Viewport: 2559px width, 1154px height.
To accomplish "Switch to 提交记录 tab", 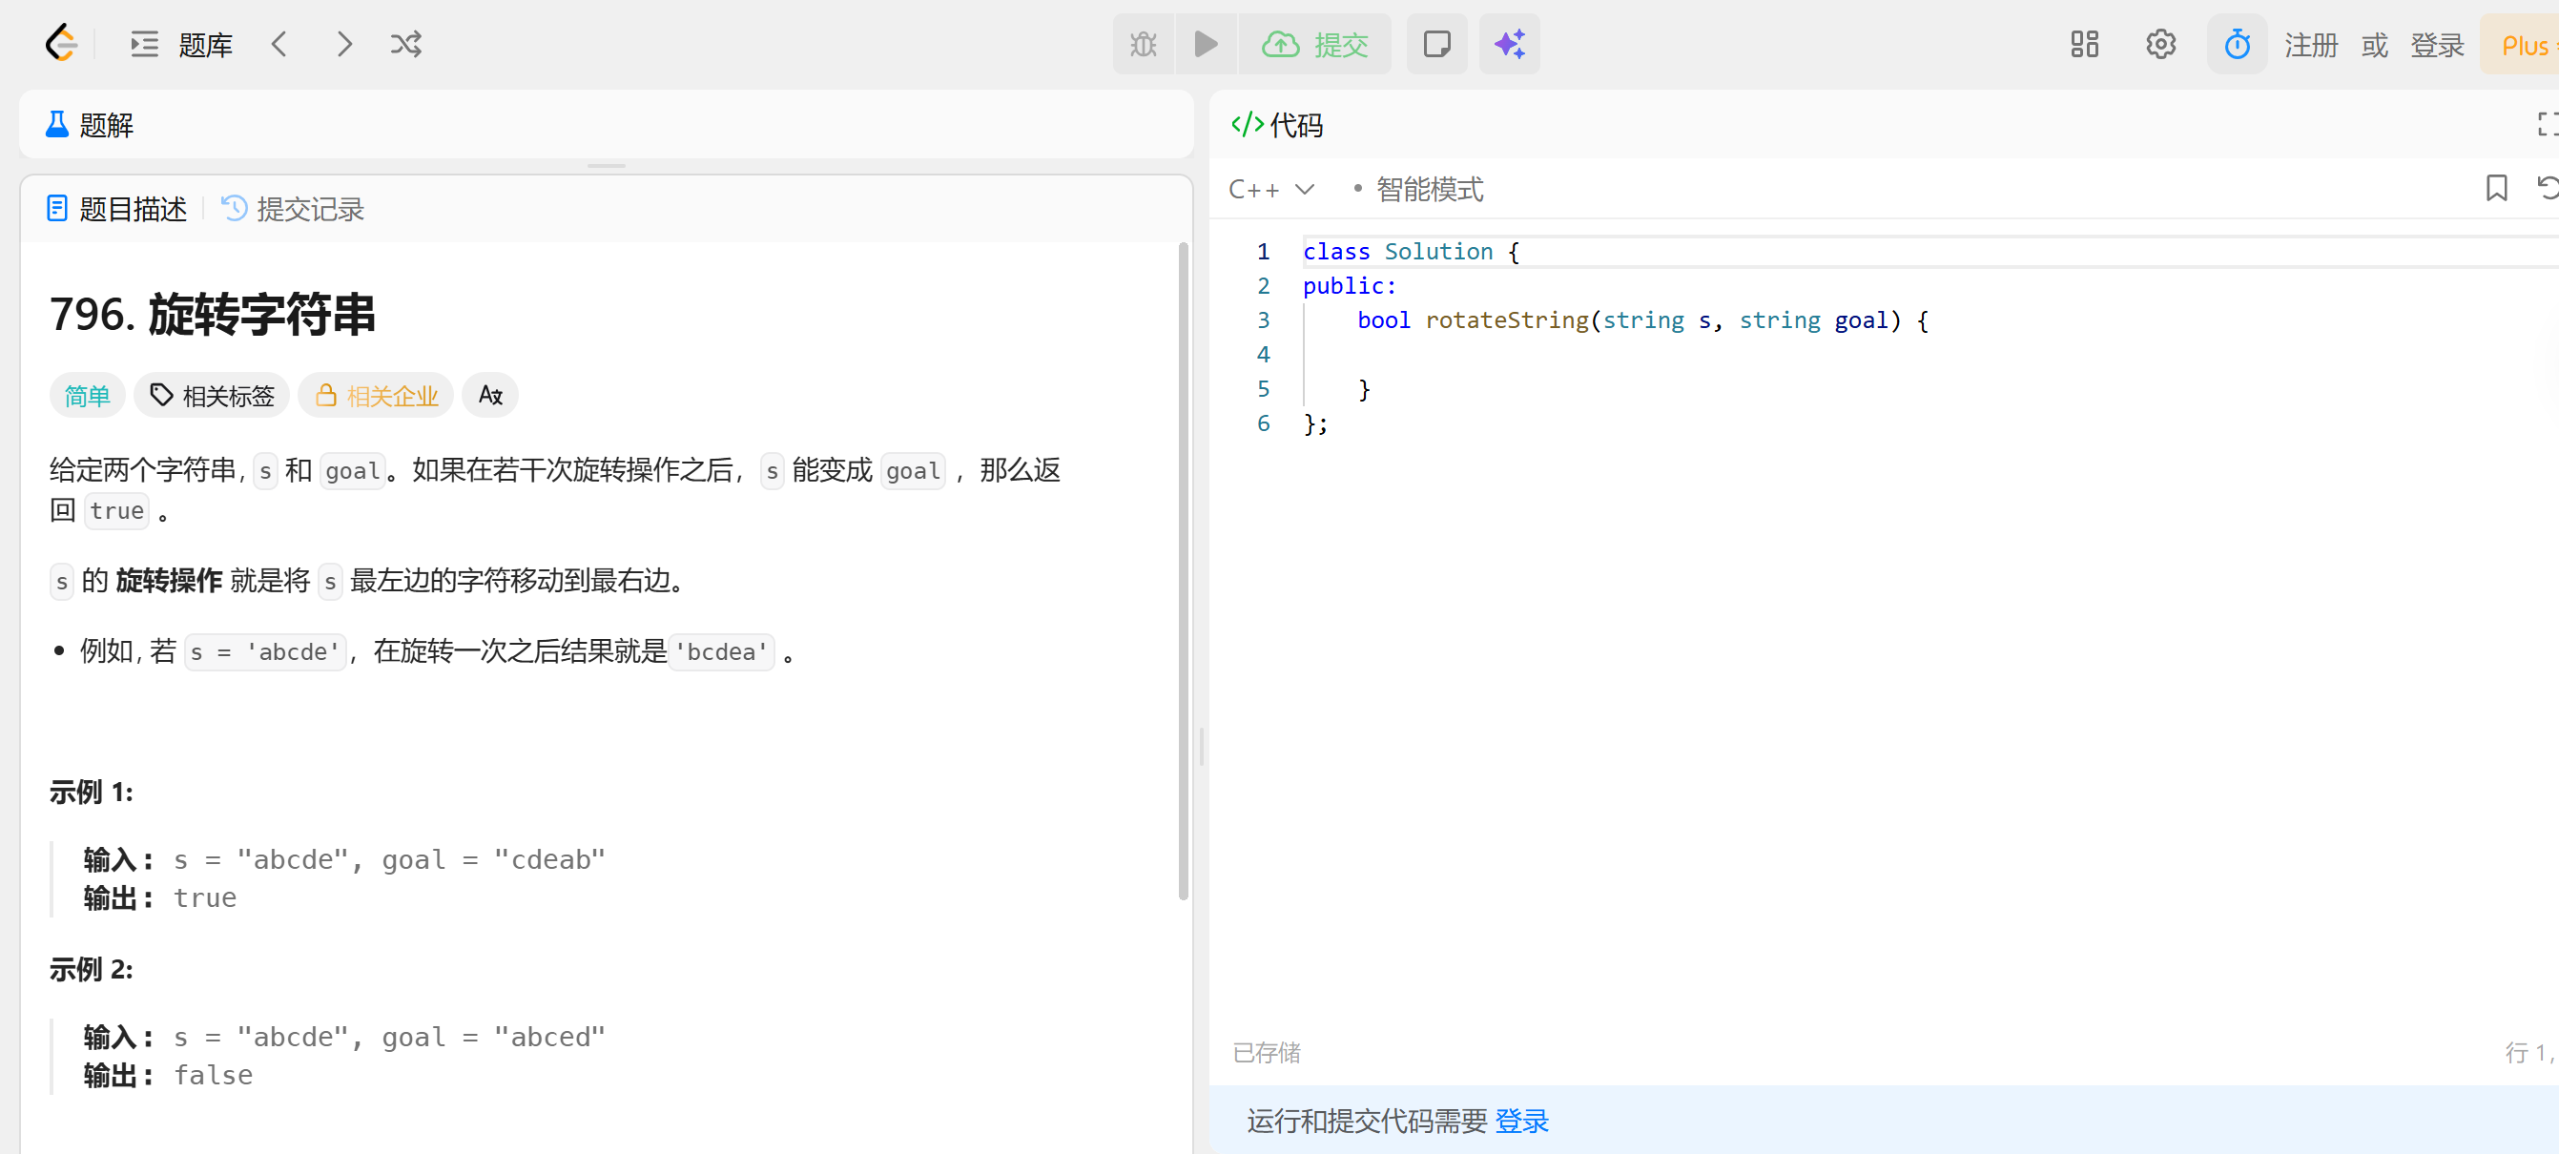I will [x=292, y=209].
